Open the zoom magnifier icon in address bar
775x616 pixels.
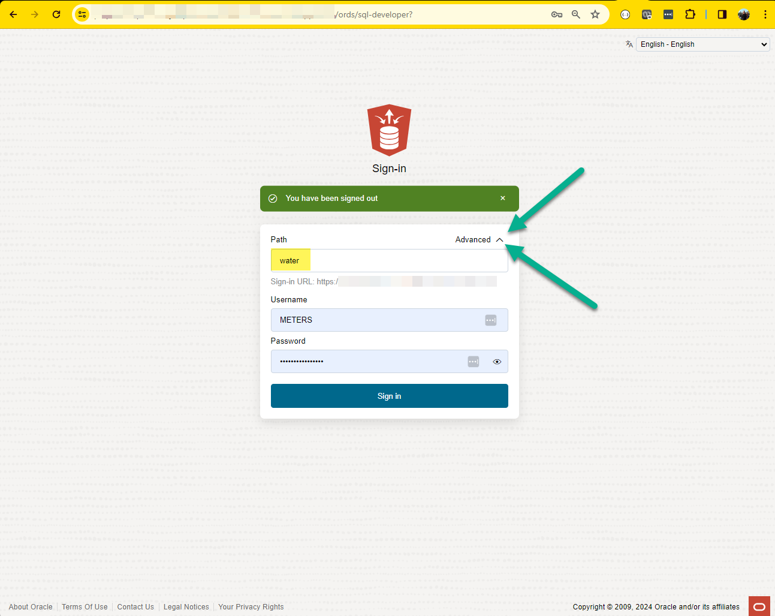click(x=576, y=14)
